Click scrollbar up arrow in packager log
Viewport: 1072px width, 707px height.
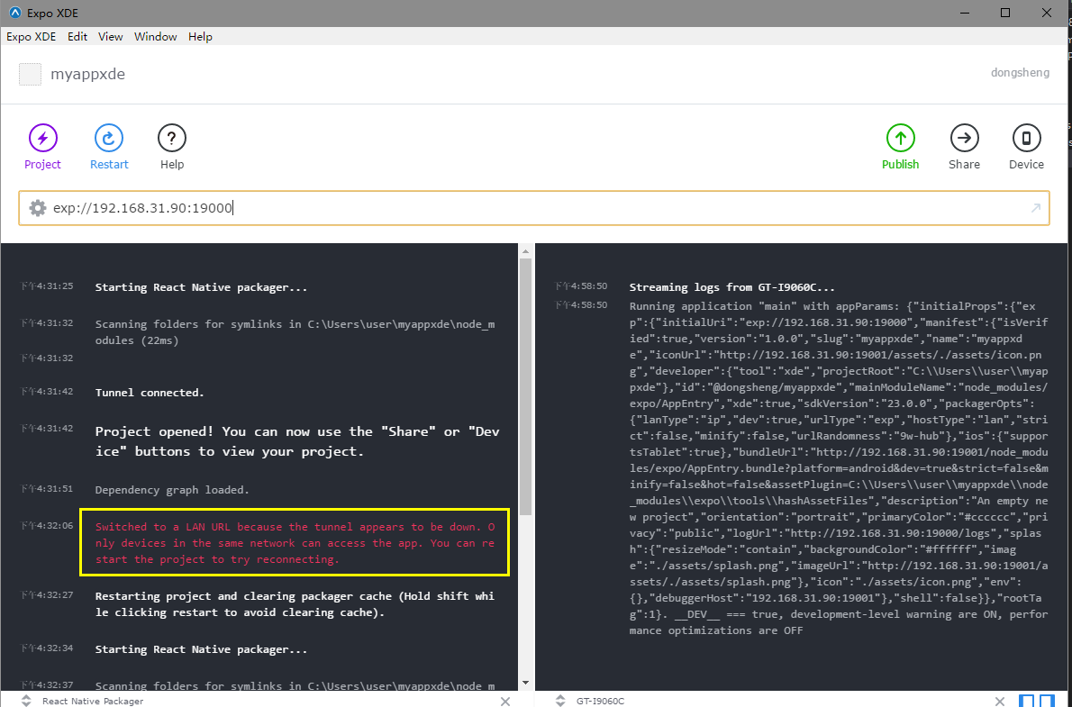click(526, 251)
